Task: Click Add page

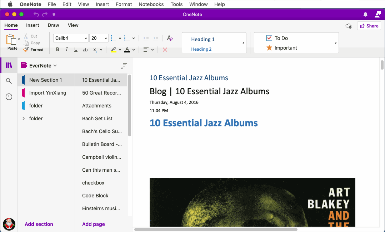Action: [x=94, y=224]
